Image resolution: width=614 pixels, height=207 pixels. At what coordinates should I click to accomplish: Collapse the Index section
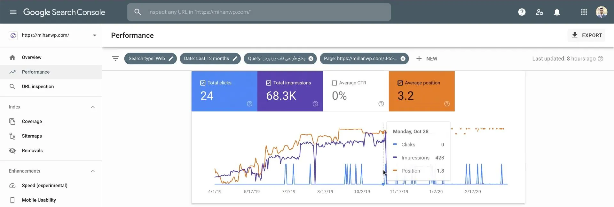point(93,107)
